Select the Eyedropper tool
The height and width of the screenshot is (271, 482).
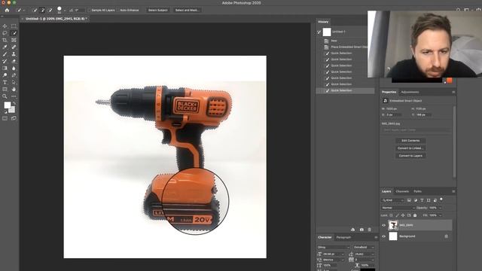[5, 47]
